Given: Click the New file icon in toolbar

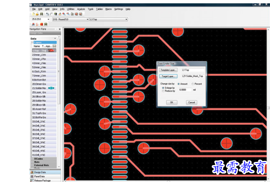Looking at the screenshot, I should click(x=33, y=14).
